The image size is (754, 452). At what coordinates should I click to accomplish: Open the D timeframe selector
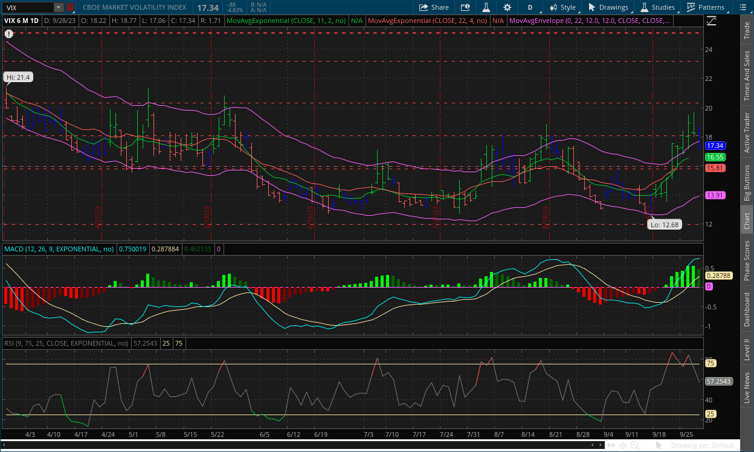coord(530,7)
